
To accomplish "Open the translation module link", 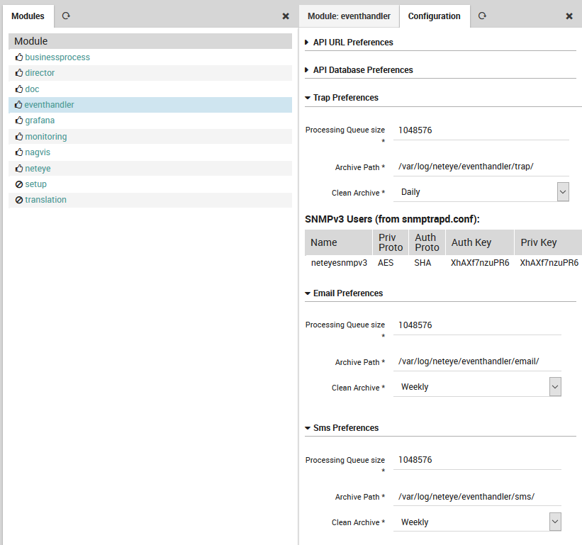I will (45, 200).
